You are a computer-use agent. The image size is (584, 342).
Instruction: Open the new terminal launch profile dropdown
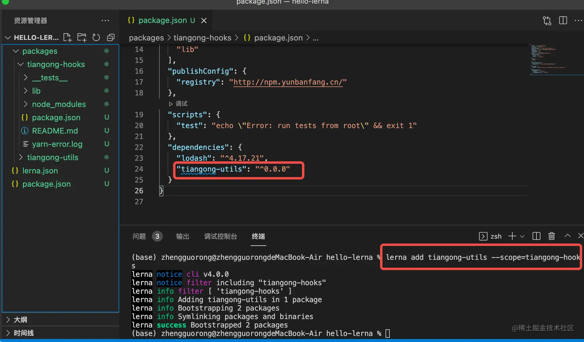tap(522, 236)
